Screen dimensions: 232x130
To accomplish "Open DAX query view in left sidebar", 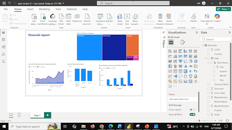I will (x=3, y=54).
